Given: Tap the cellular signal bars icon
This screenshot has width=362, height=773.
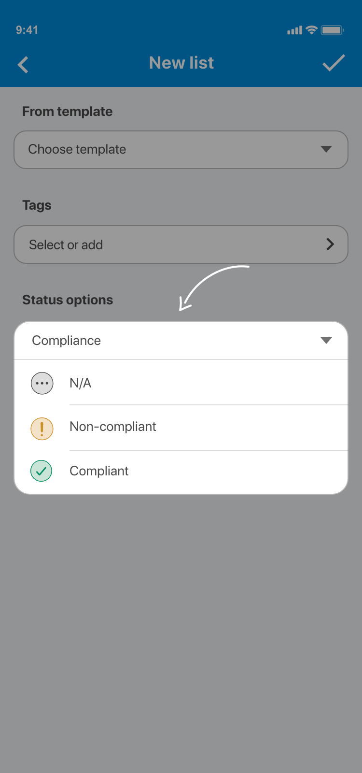Looking at the screenshot, I should (294, 30).
